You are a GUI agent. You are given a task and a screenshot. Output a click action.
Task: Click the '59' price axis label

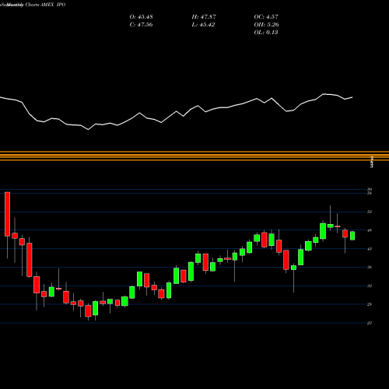click(370, 190)
